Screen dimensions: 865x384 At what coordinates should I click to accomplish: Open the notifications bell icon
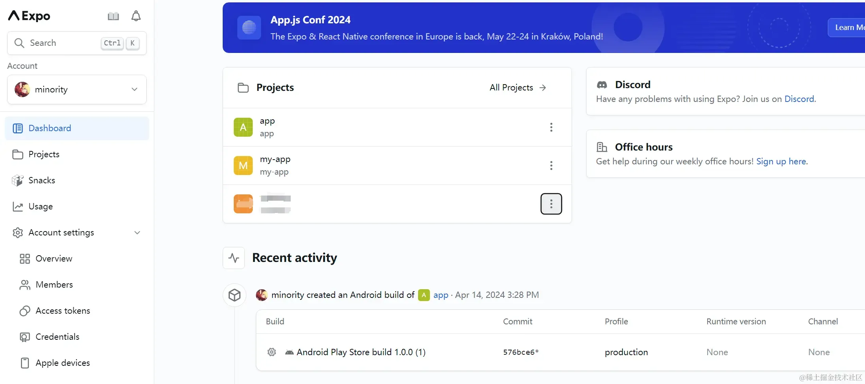click(136, 16)
